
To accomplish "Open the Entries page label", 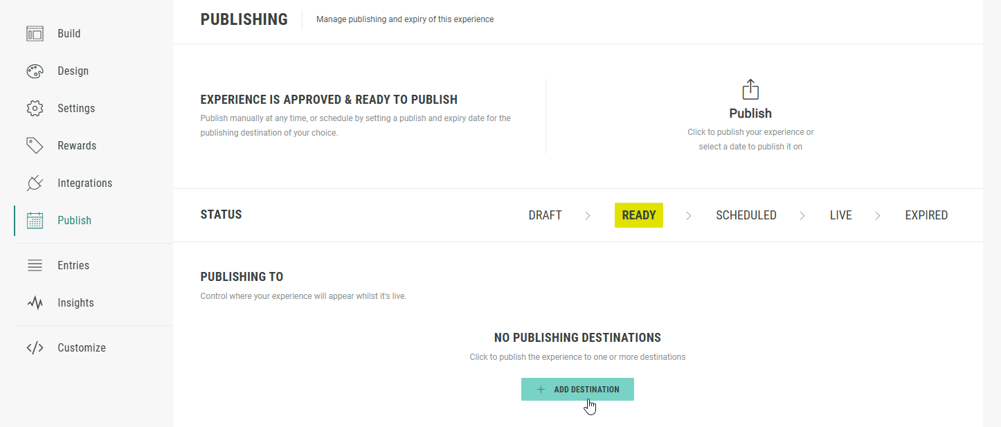I will pos(73,265).
